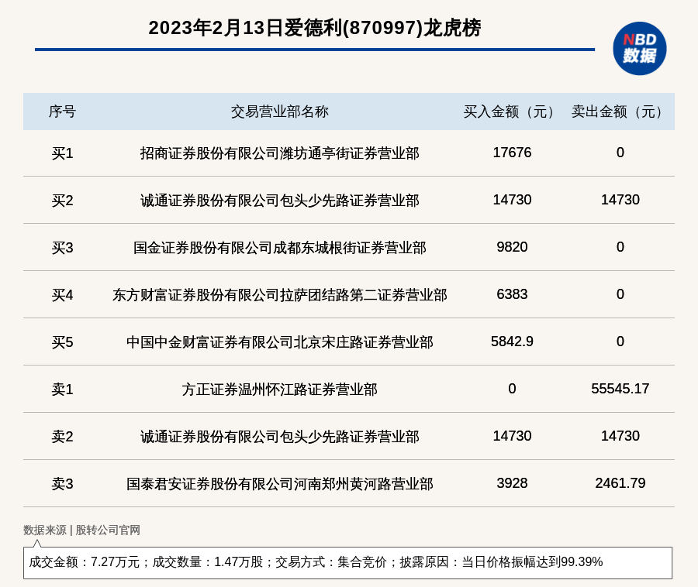Click the 买2 row label
Screen dimensions: 698x587
pyautogui.click(x=62, y=201)
